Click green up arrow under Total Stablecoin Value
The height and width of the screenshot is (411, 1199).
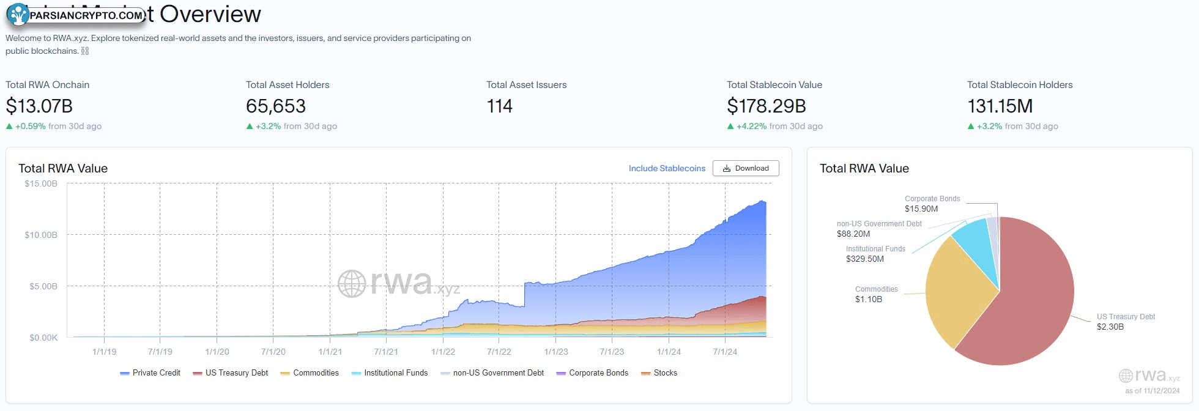[x=730, y=127]
